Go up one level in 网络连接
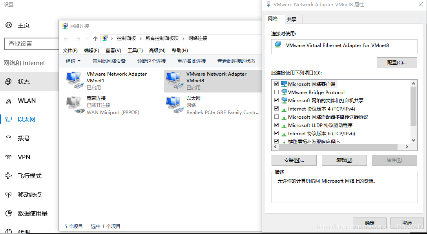Screen dimensions: 427x234 (x=95, y=39)
